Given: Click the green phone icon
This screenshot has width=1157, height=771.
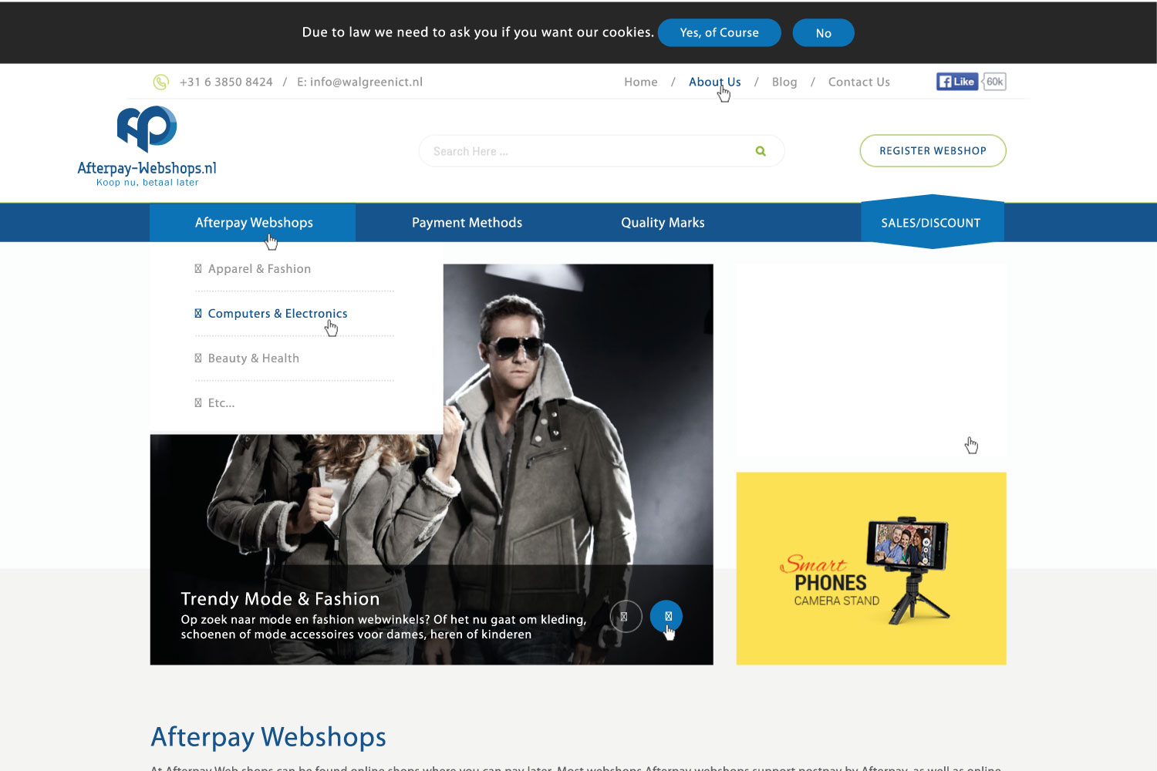Looking at the screenshot, I should tap(160, 82).
